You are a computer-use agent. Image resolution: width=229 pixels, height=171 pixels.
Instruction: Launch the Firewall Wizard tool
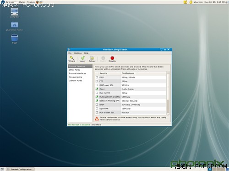tap(71, 59)
